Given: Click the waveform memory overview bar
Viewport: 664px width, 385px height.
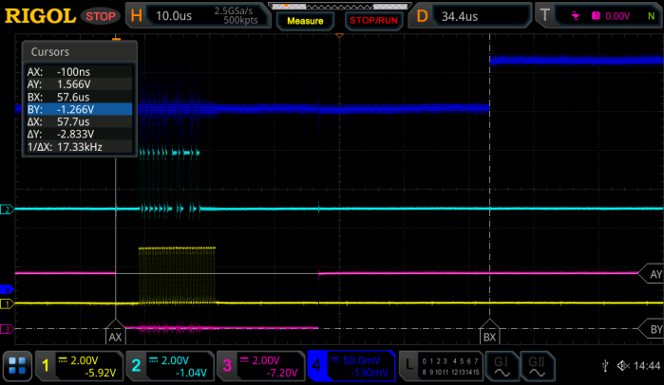Looking at the screenshot, I should coord(339,7).
